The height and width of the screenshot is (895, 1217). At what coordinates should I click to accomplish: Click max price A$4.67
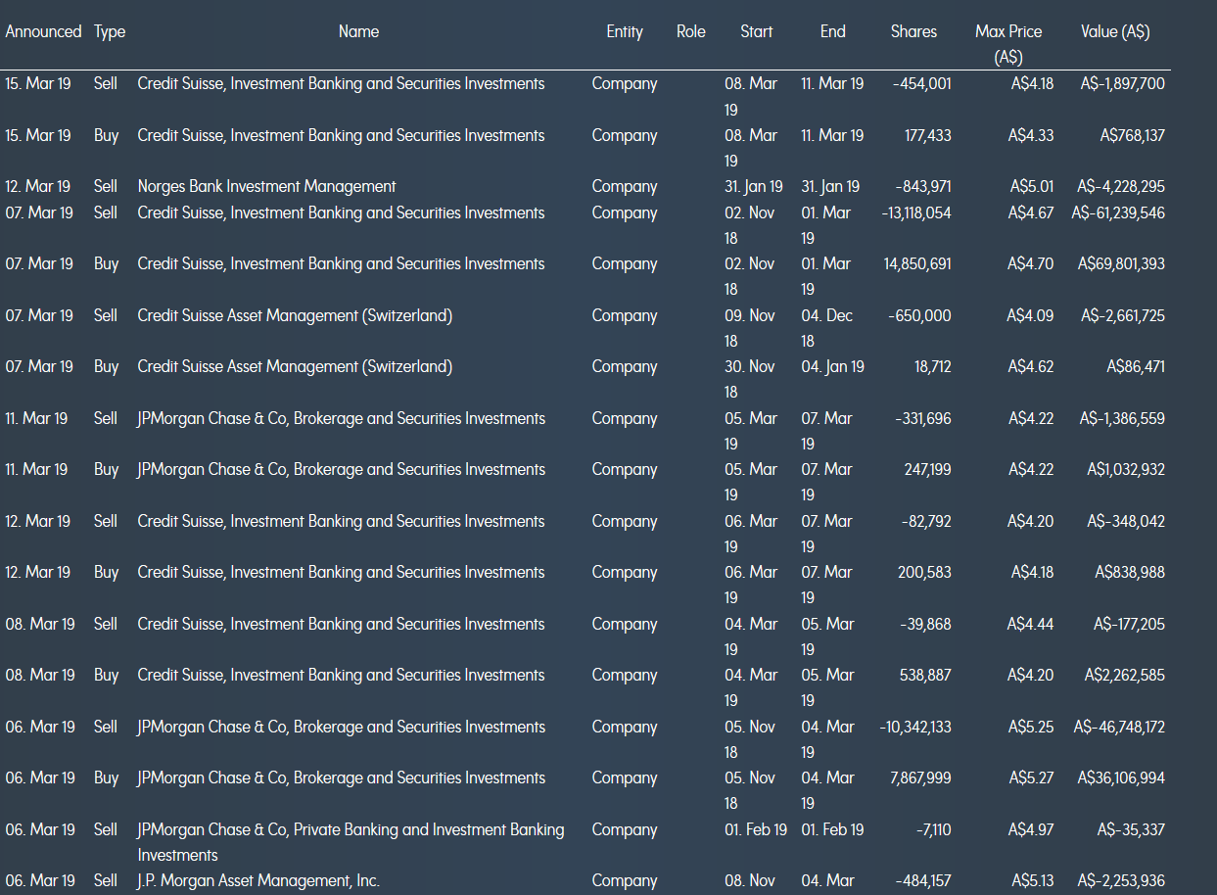coord(1032,212)
